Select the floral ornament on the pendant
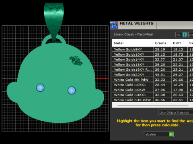 (x=76, y=61)
